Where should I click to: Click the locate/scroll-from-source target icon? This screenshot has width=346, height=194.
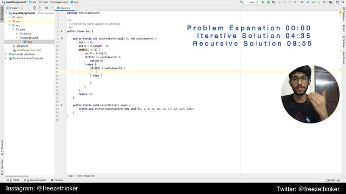click(34, 8)
